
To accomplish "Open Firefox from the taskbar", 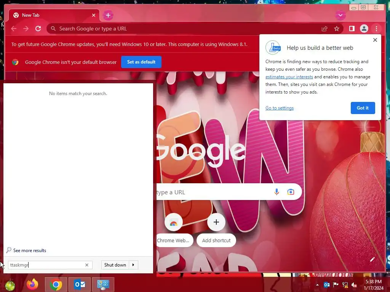I will [x=33, y=284].
